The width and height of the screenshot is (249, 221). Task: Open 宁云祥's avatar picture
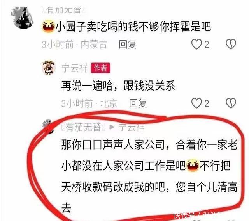click(x=49, y=68)
